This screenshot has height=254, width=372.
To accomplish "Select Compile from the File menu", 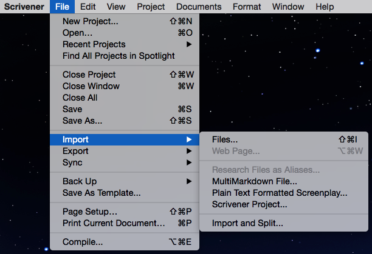I will (x=83, y=242).
